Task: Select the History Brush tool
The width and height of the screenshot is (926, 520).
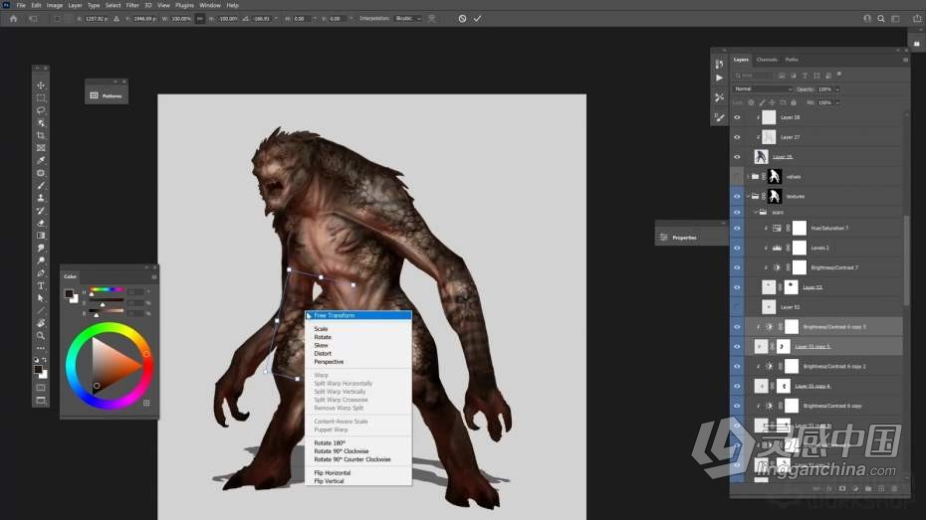Action: point(41,211)
